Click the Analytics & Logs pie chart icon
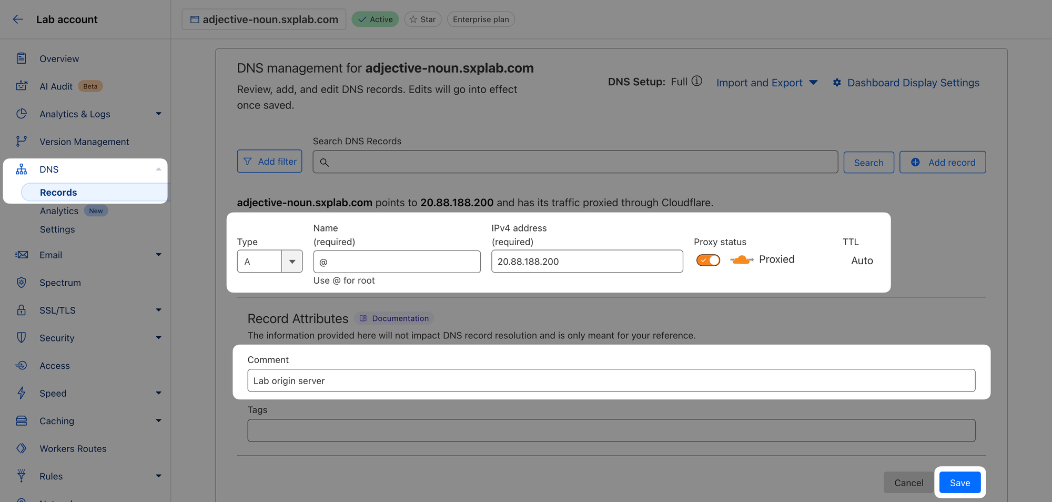 click(x=21, y=114)
